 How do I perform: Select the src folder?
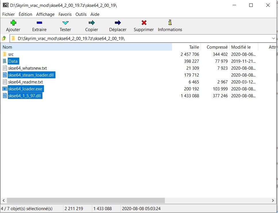click(x=11, y=54)
